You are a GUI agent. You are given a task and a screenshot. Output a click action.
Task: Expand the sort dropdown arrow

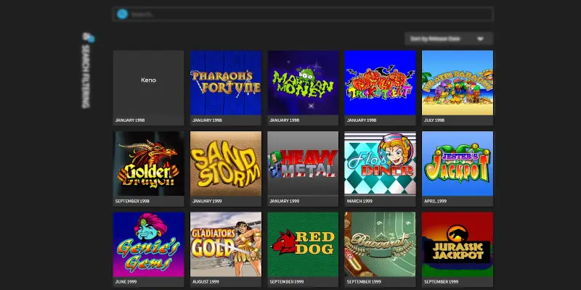point(480,39)
